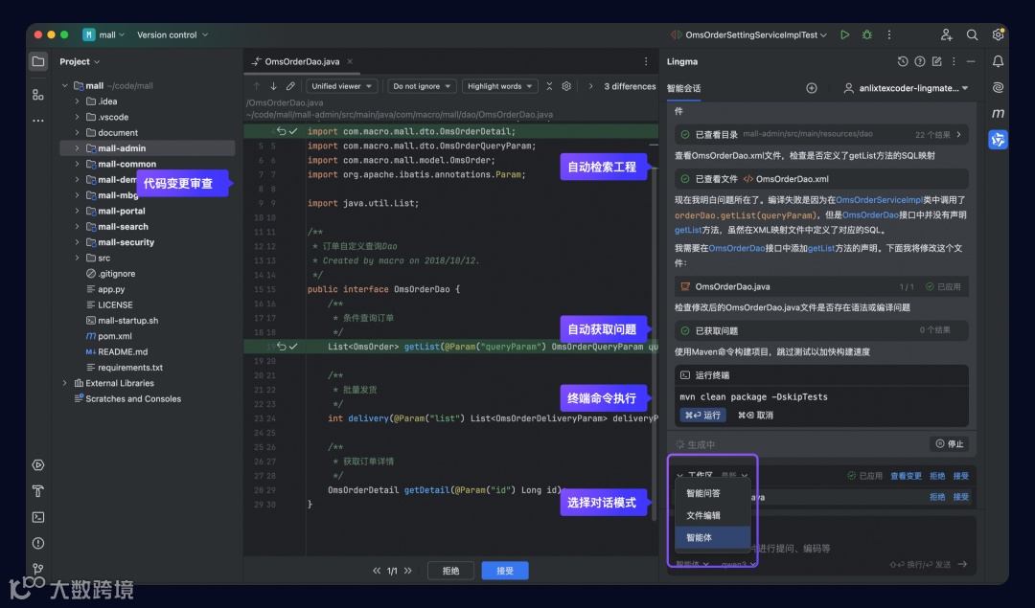Screen dimensions: 1035x608
Task: Minimize the Lingma panel
Action: pyautogui.click(x=970, y=61)
